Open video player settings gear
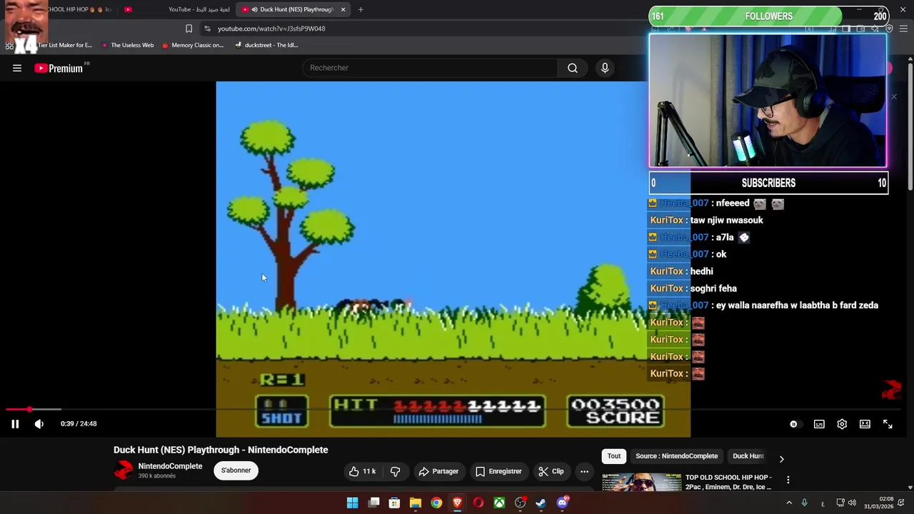 842,424
